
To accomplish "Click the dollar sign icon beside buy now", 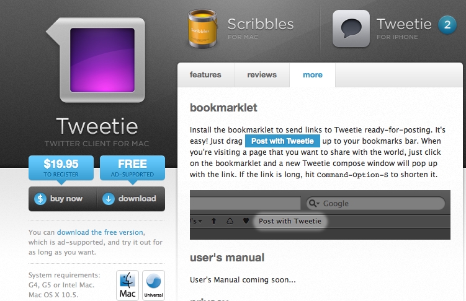I will 40,199.
